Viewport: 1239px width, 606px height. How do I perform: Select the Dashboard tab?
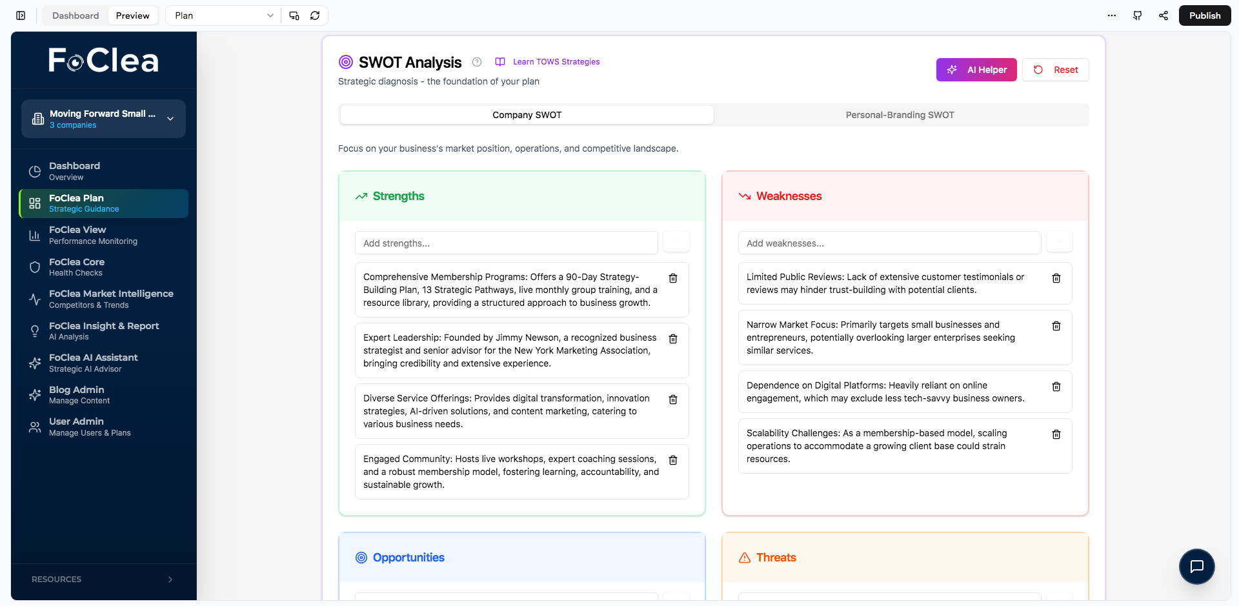click(x=75, y=15)
